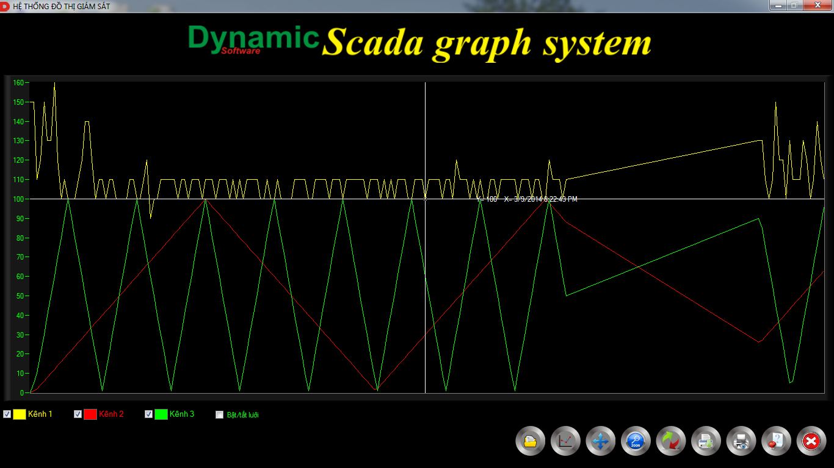Click the Kênh 3 legend label
This screenshot has height=468, width=834.
[182, 414]
